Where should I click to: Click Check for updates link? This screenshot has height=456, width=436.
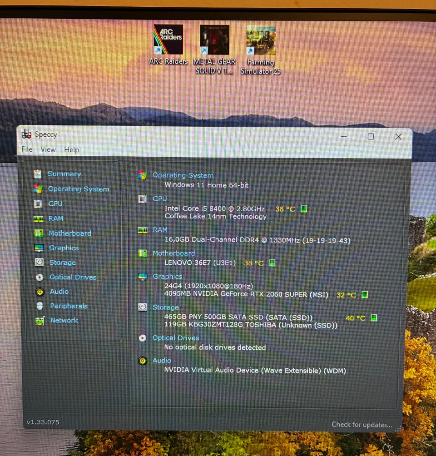pos(362,425)
